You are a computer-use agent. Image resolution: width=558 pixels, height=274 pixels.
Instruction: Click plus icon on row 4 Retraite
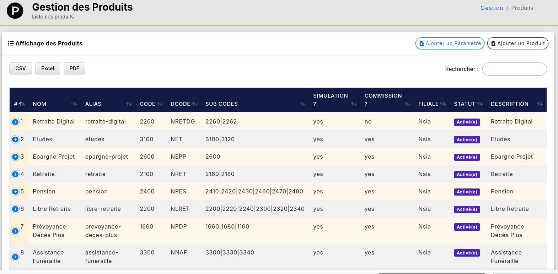tap(15, 174)
